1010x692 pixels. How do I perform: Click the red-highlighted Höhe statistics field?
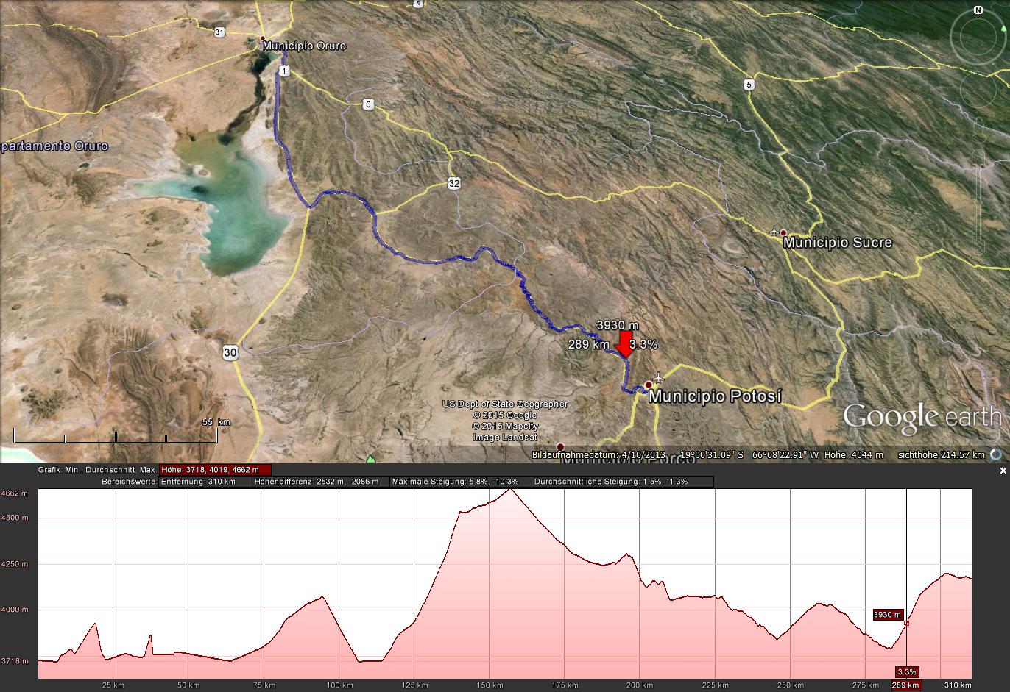[x=215, y=470]
